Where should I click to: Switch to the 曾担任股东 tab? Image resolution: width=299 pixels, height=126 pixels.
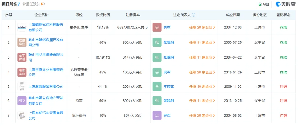[x=34, y=4]
